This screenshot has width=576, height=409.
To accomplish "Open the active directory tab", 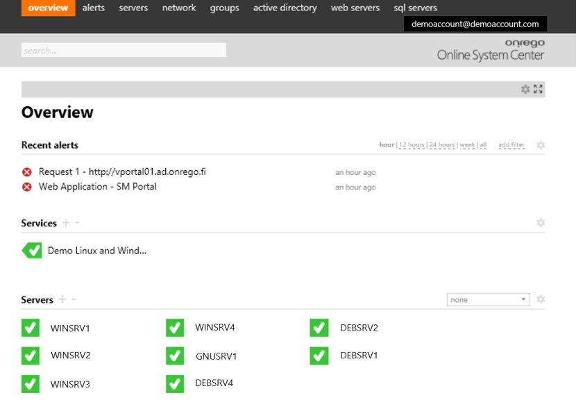I will click(x=285, y=8).
